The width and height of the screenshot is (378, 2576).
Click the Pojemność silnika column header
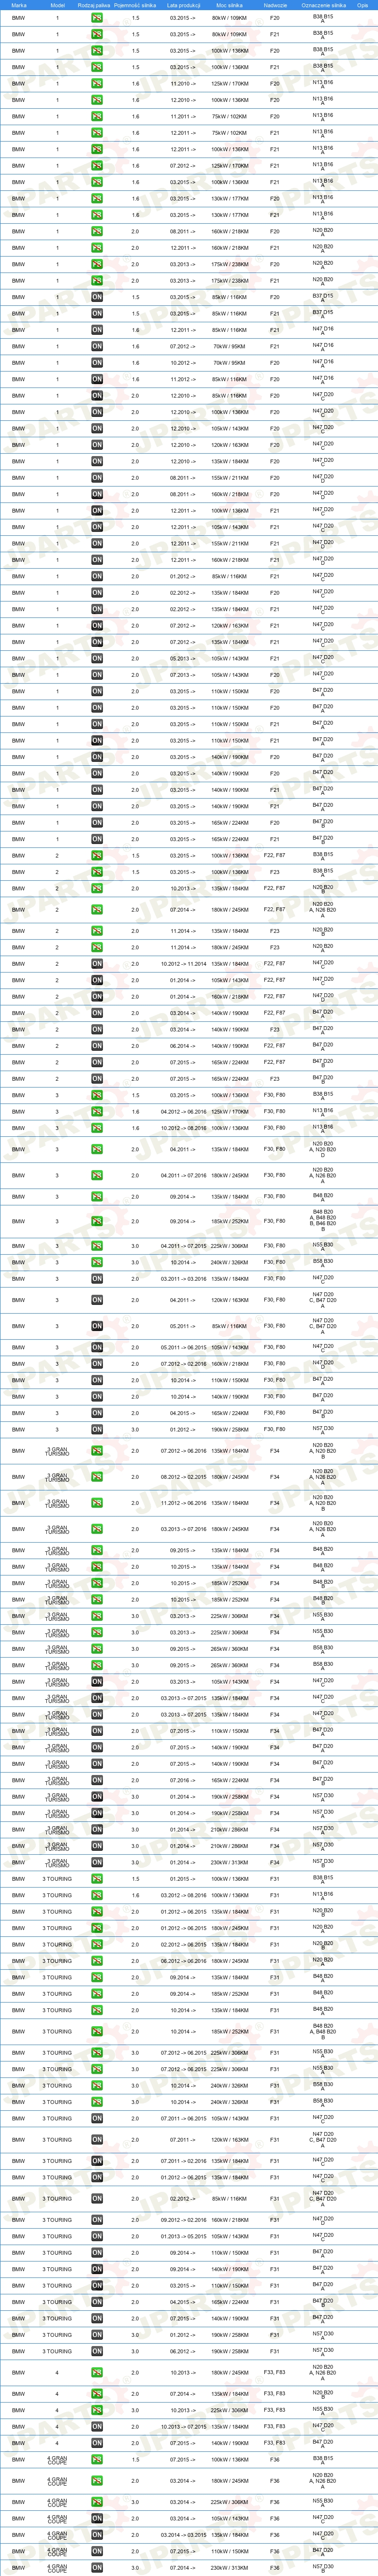[136, 5]
